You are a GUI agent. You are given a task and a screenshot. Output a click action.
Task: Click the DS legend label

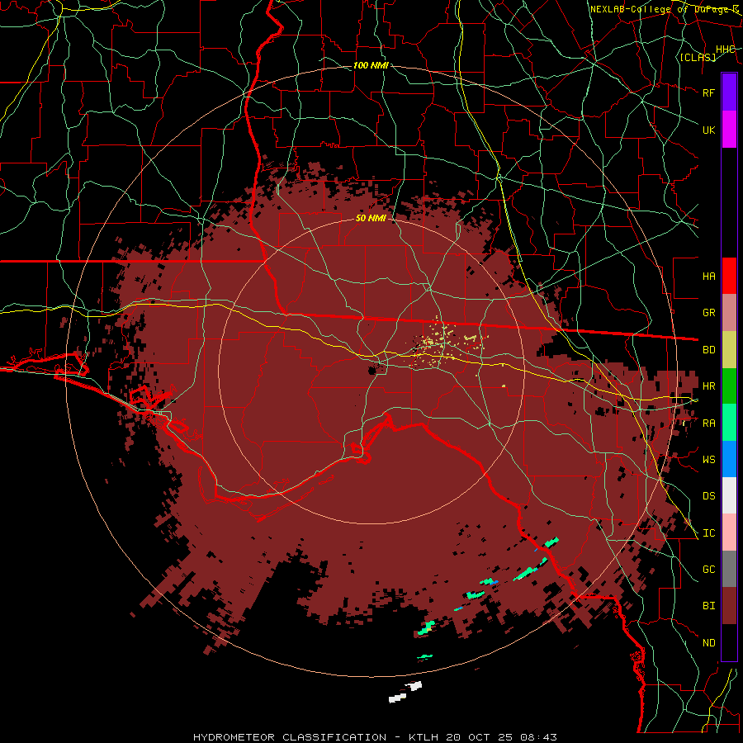tap(708, 496)
